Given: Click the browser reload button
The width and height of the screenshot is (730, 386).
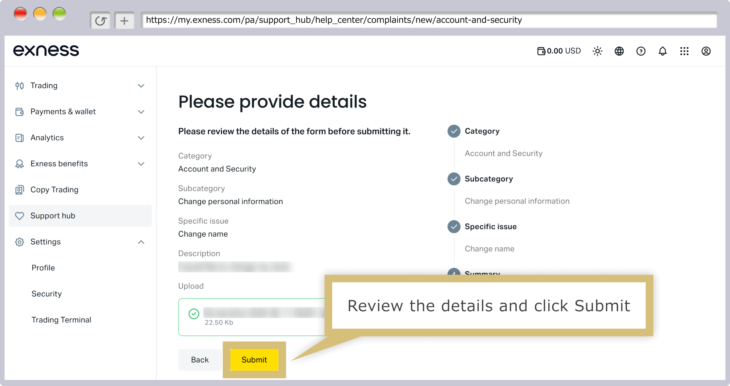Looking at the screenshot, I should point(100,21).
